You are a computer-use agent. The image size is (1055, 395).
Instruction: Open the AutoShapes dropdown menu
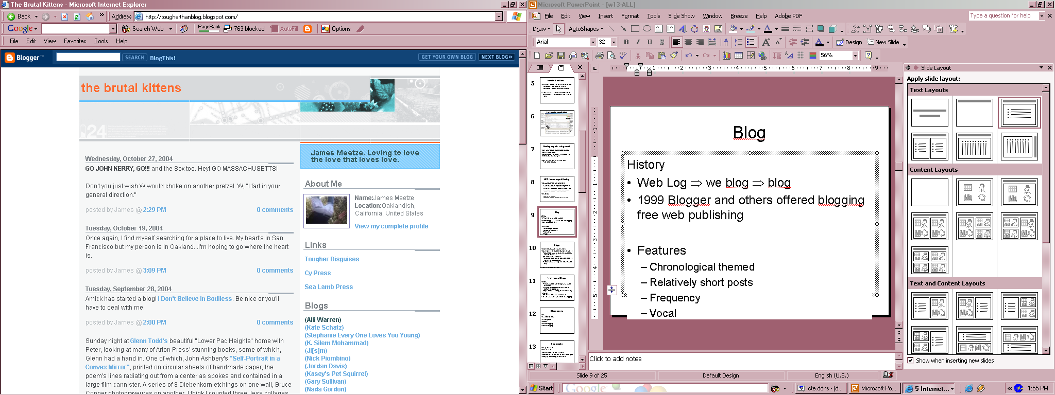pos(586,29)
